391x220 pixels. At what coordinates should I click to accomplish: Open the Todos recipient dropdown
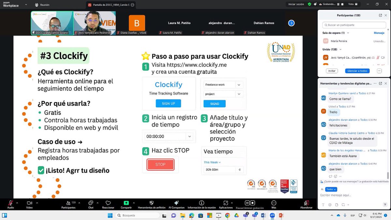pos(331,189)
